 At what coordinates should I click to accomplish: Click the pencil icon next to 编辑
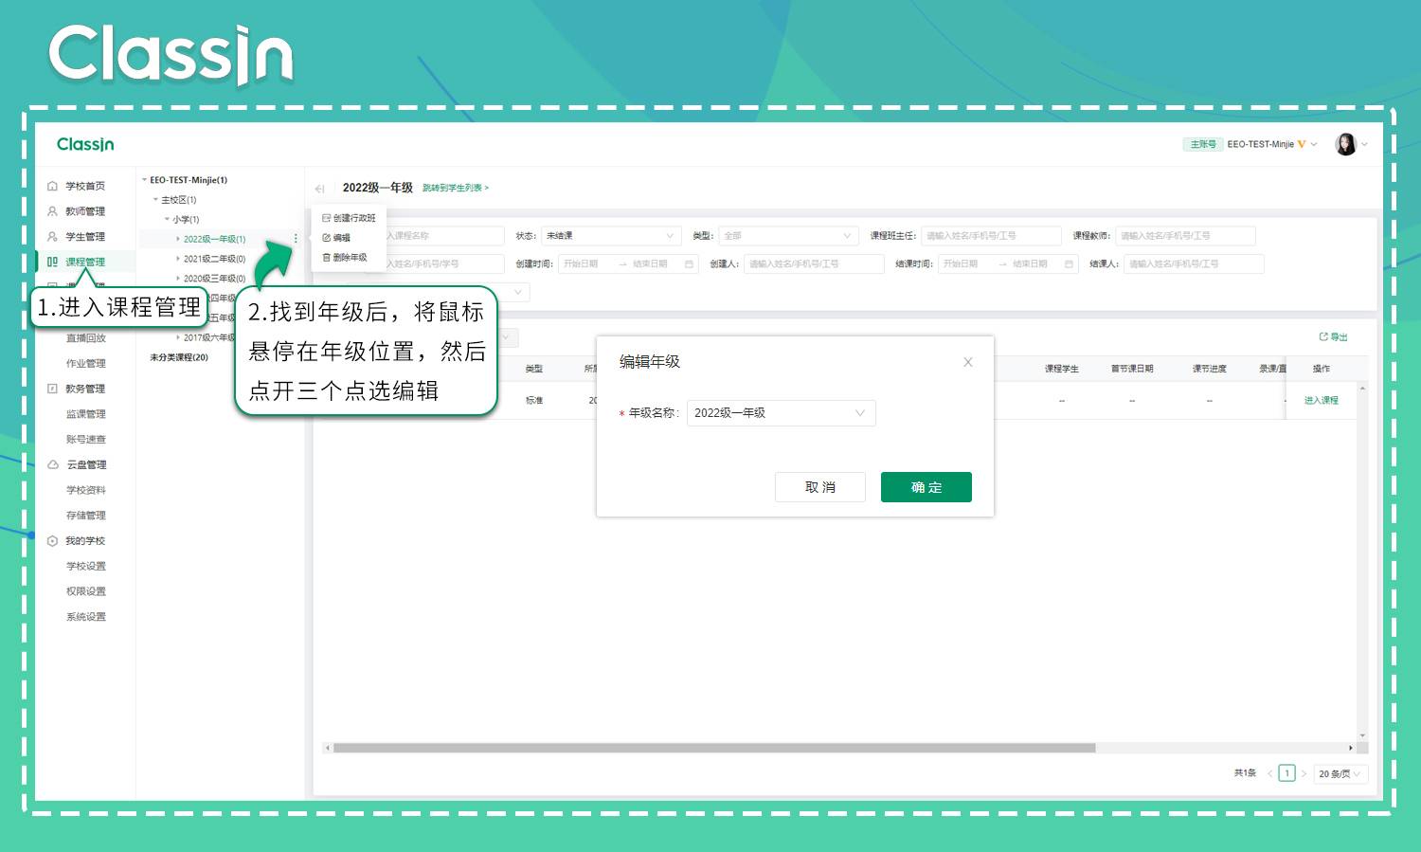coord(327,238)
